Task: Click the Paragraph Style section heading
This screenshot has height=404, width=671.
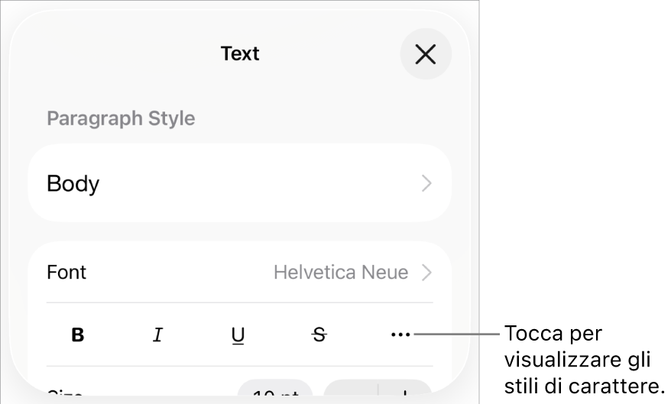Action: [x=121, y=118]
